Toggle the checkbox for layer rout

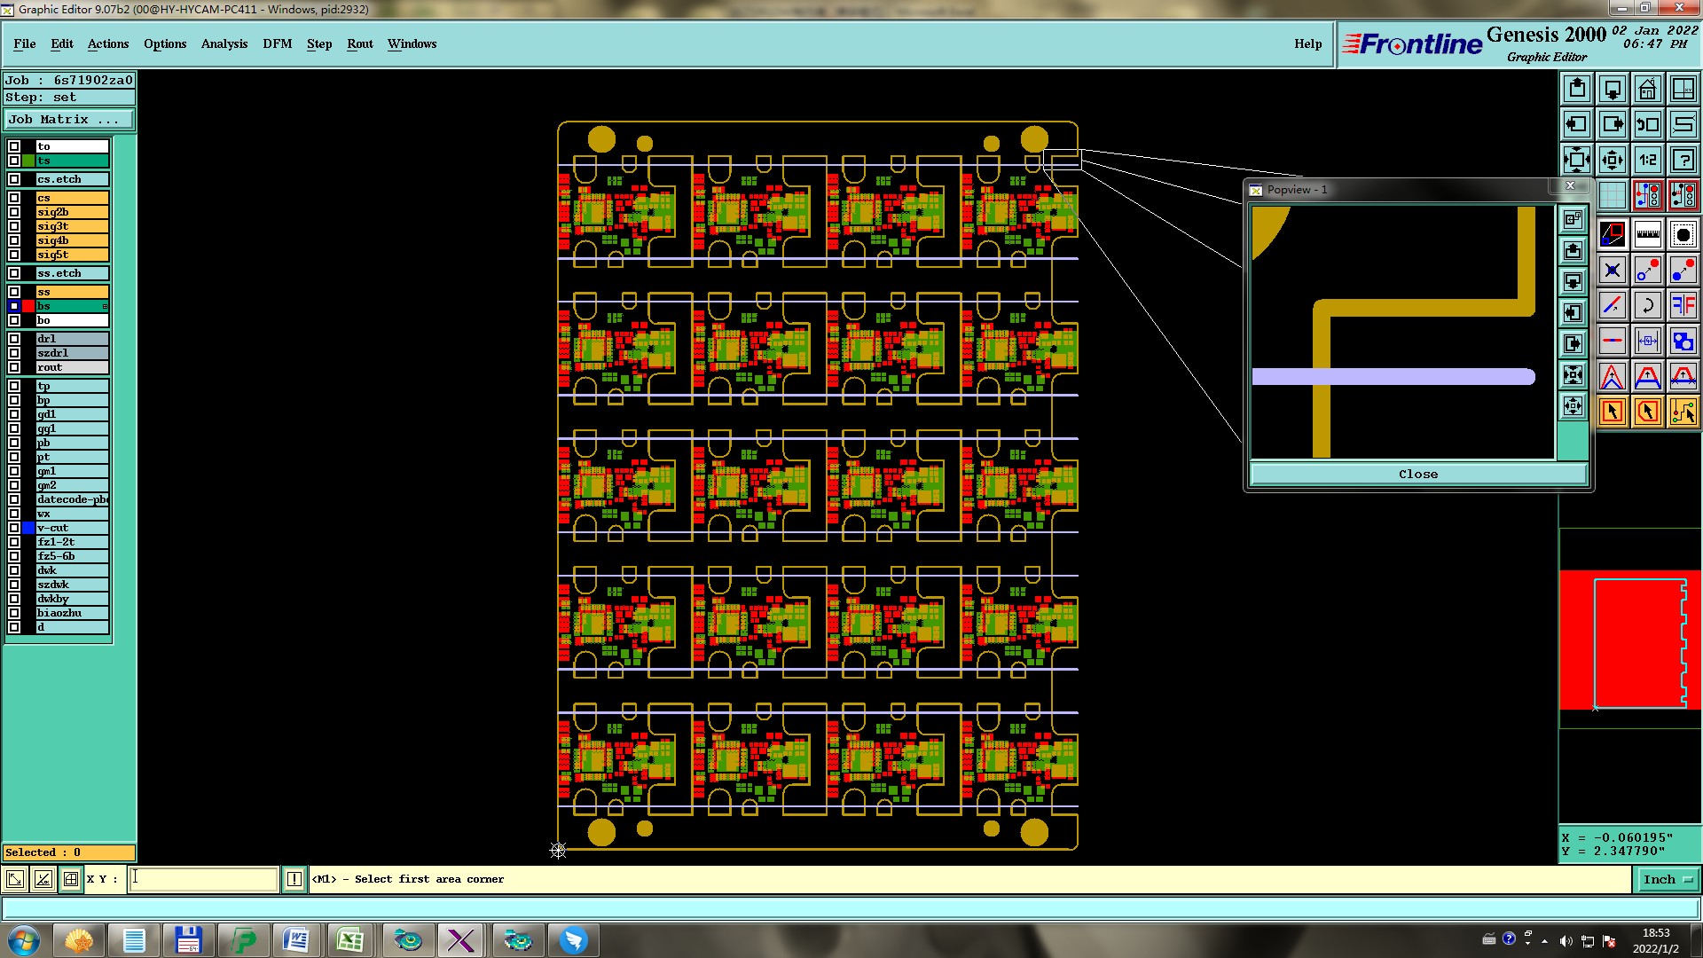click(14, 367)
